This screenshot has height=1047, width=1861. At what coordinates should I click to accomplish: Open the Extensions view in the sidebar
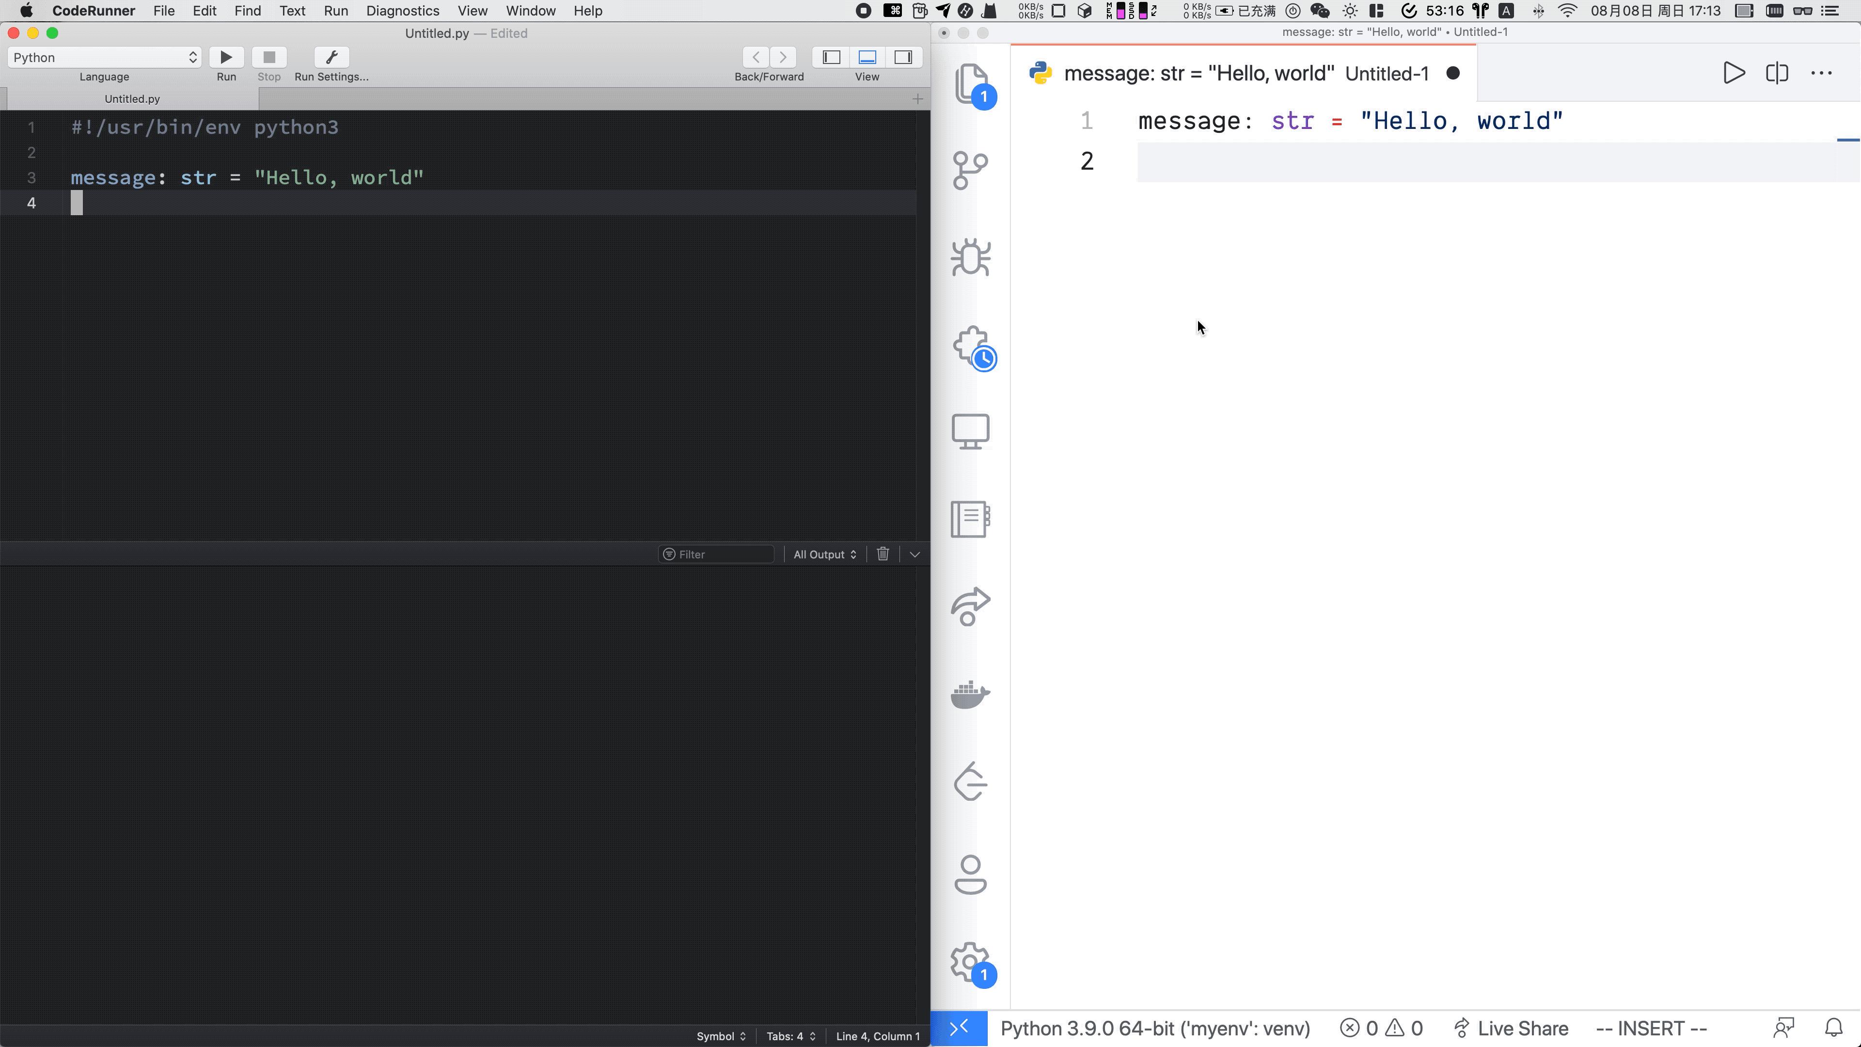point(970,346)
